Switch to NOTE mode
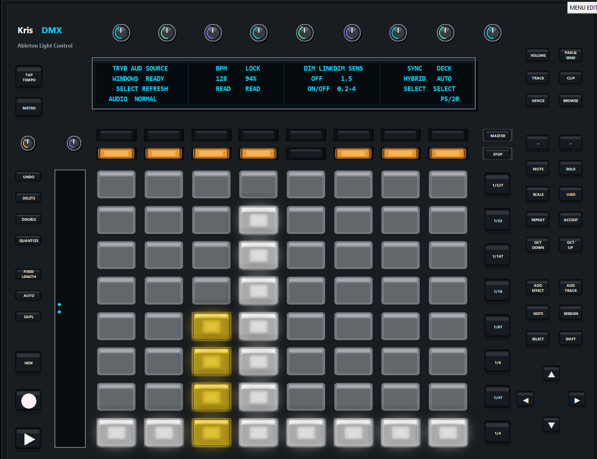Viewport: 597px width, 459px height. tap(538, 314)
